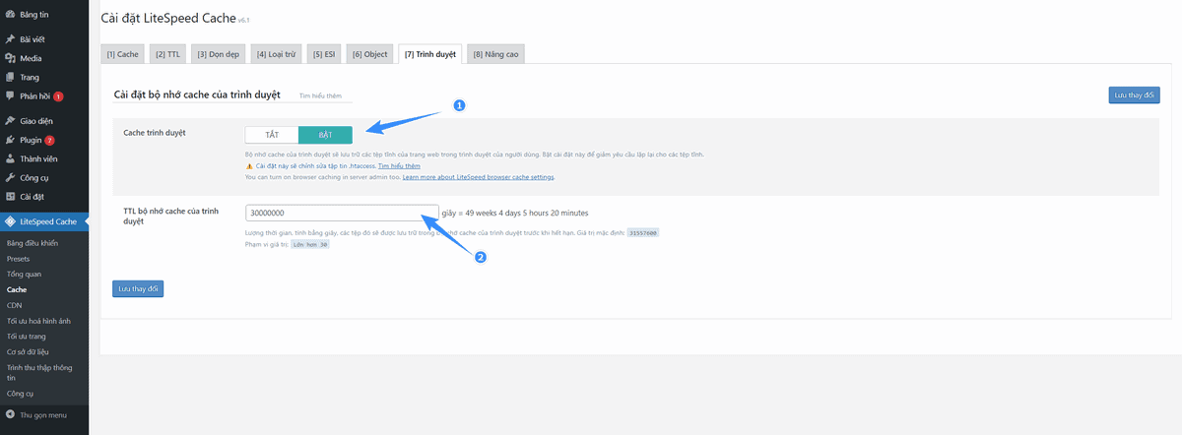Image resolution: width=1182 pixels, height=435 pixels.
Task: Open Bài viết pin icon in sidebar
Action: [x=10, y=40]
